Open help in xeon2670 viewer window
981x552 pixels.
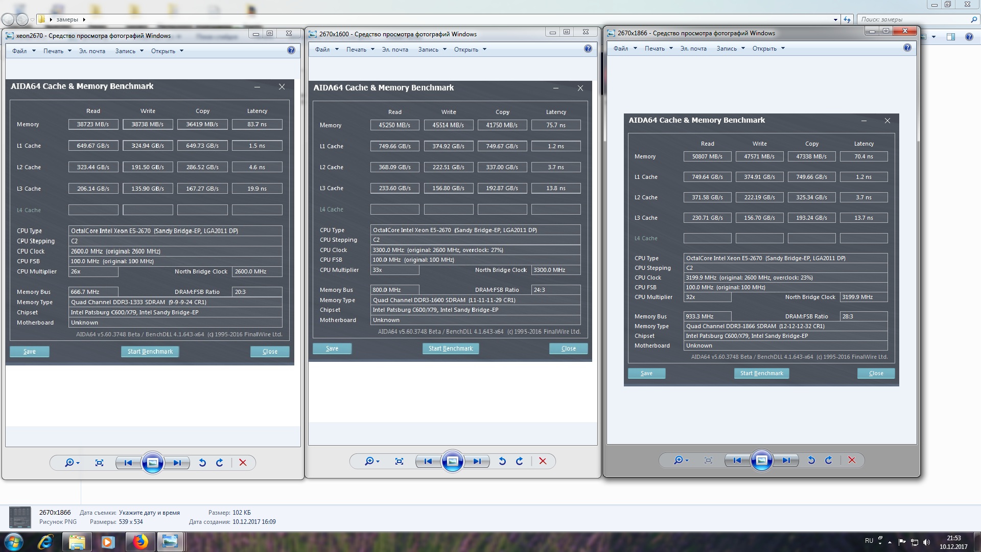coord(291,50)
